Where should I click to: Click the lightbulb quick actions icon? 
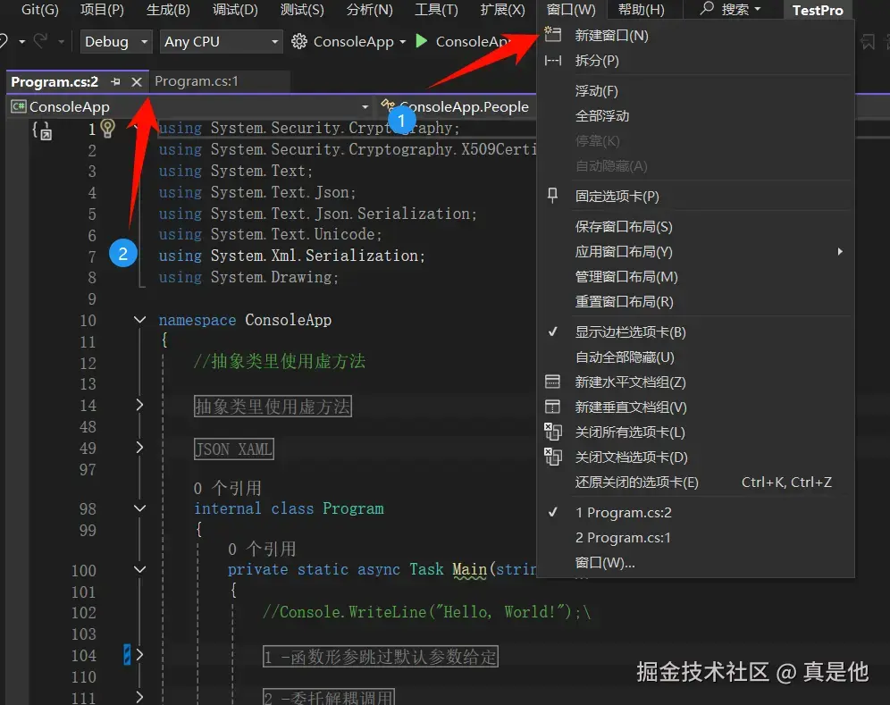point(108,128)
